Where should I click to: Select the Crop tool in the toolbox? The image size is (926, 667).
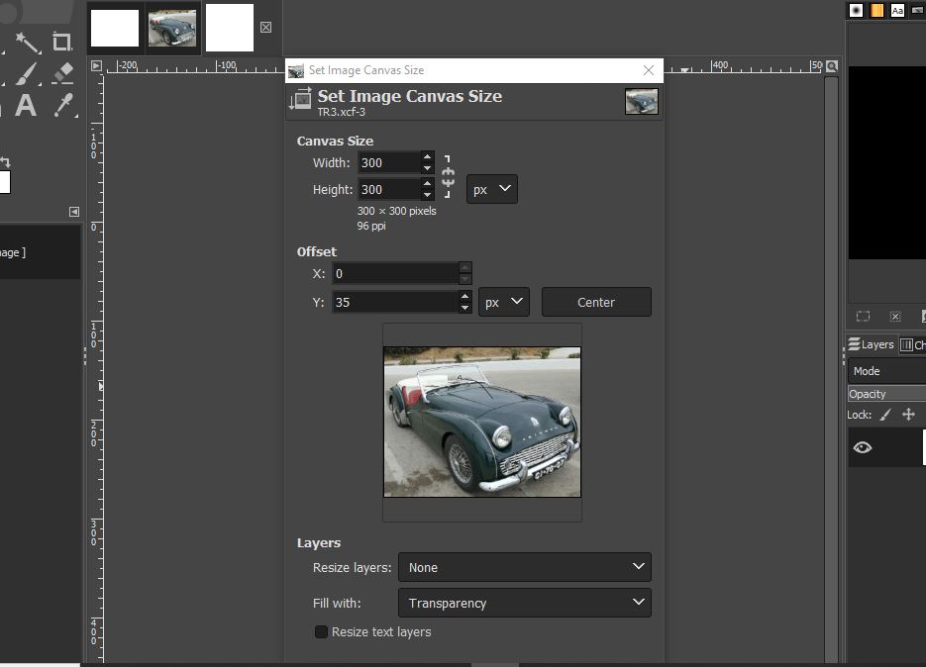tap(61, 42)
